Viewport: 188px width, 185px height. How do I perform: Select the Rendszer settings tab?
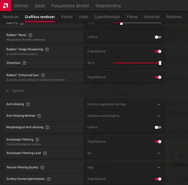click(x=11, y=17)
